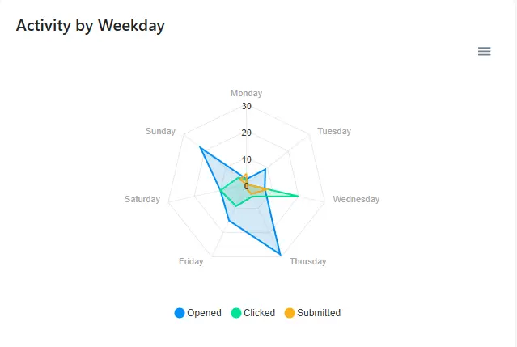
Task: Click the Thursday axis label
Action: coord(307,261)
